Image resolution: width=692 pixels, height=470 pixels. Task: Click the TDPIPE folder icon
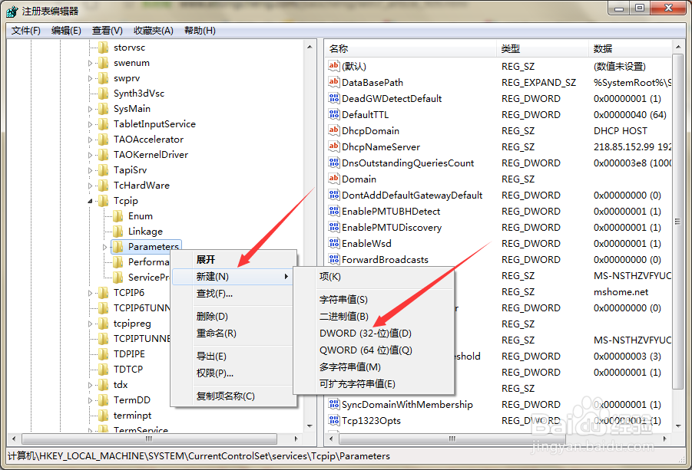103,353
